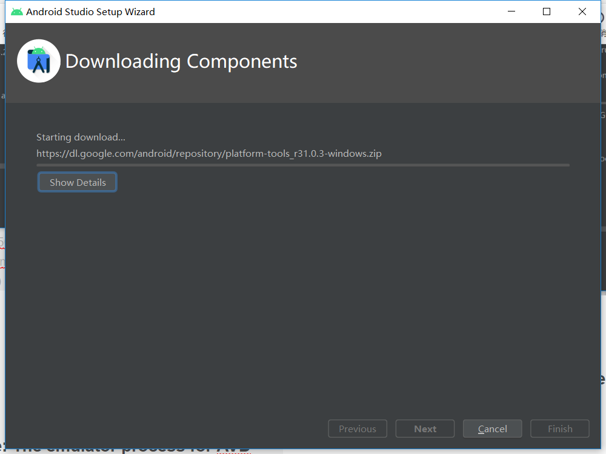Click the disabled Previous button
Viewport: 606px width, 454px height.
point(358,429)
